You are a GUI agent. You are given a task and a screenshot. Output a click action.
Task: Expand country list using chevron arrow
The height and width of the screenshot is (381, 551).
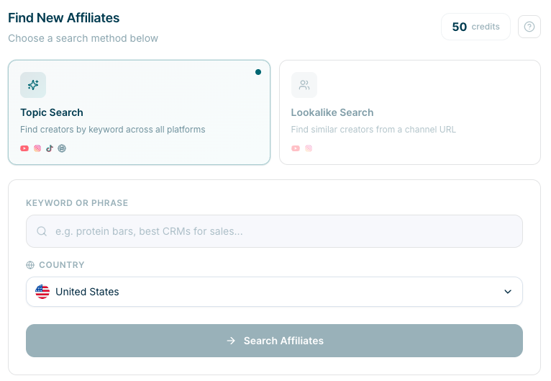pyautogui.click(x=508, y=292)
